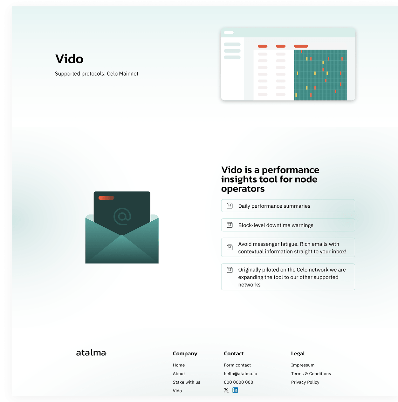
Task: Open the Form contact link
Action: 237,365
